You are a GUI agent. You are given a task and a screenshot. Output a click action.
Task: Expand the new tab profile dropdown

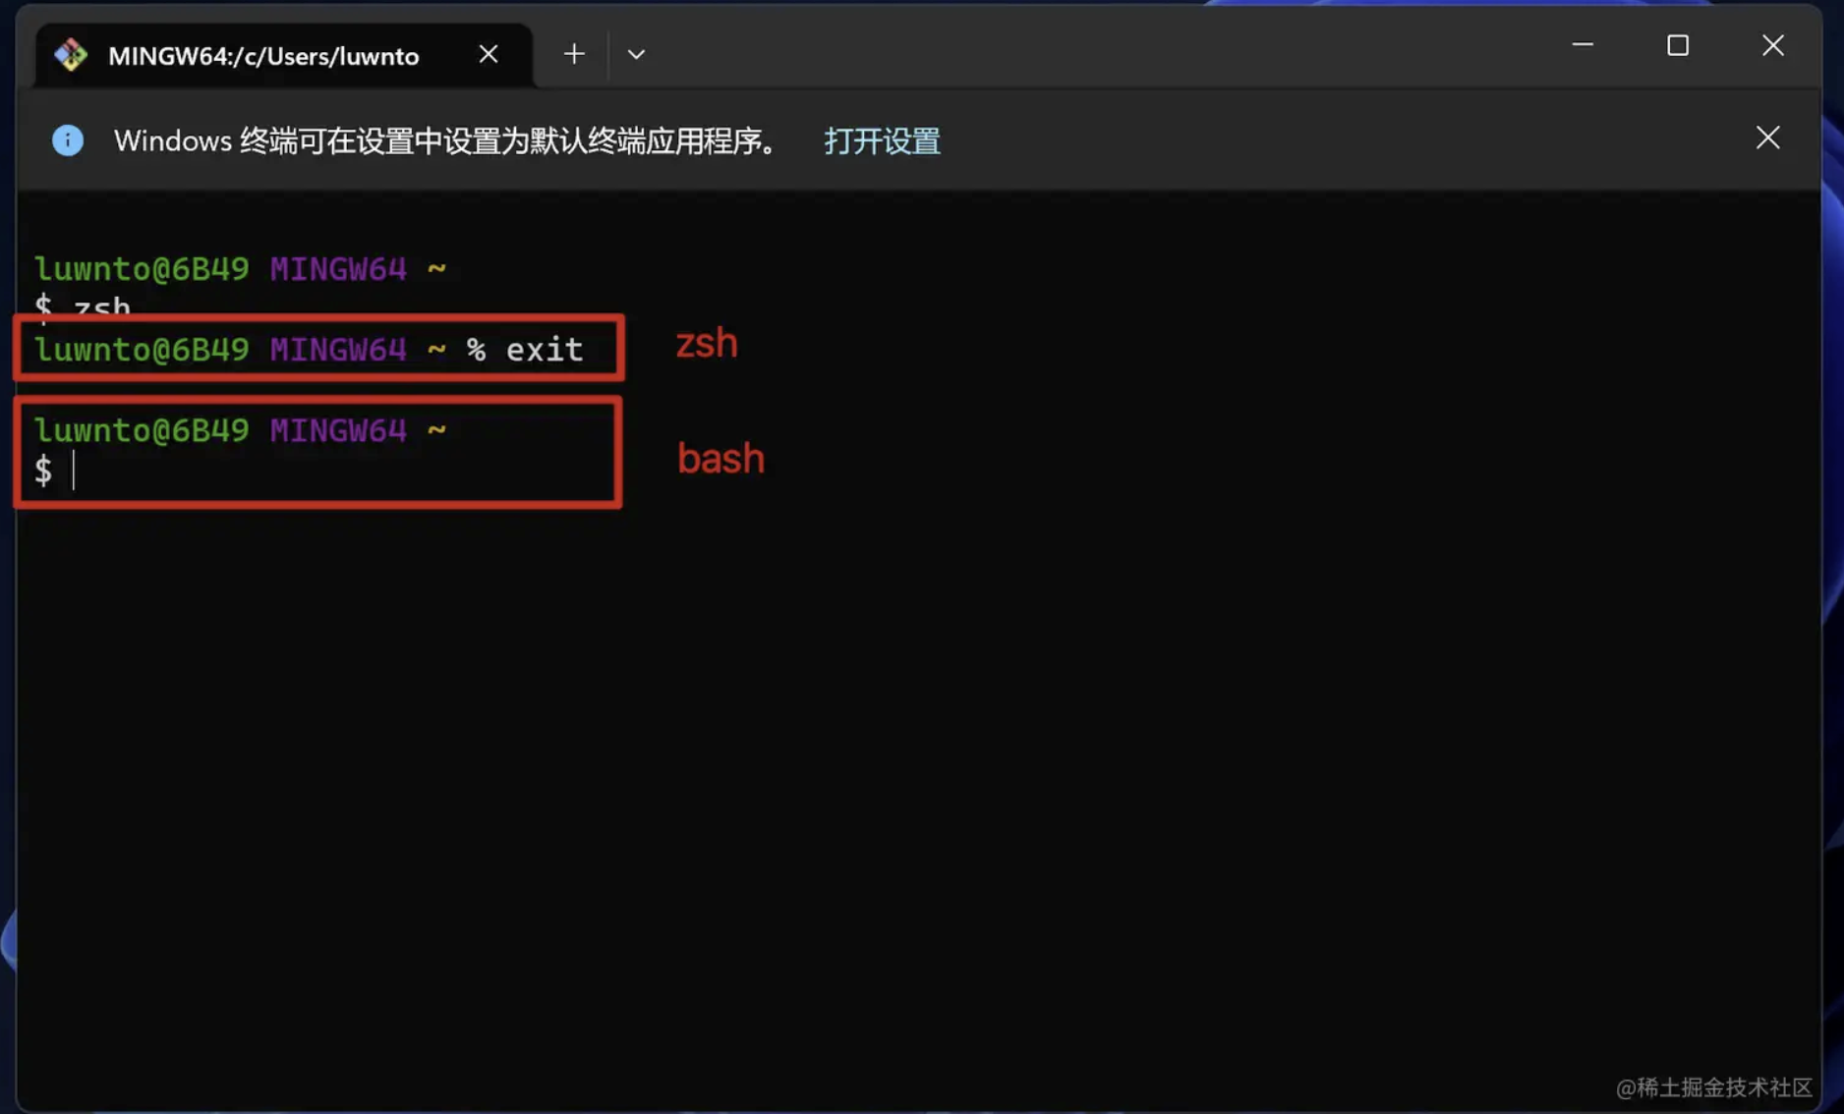(x=636, y=54)
